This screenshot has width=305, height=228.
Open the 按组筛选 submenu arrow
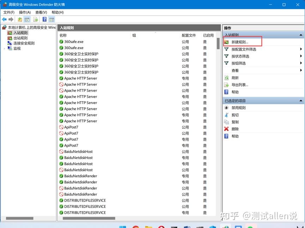301,63
